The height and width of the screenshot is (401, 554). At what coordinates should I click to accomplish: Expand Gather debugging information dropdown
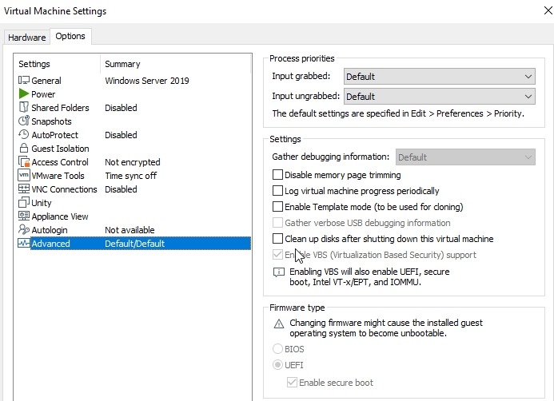[465, 157]
